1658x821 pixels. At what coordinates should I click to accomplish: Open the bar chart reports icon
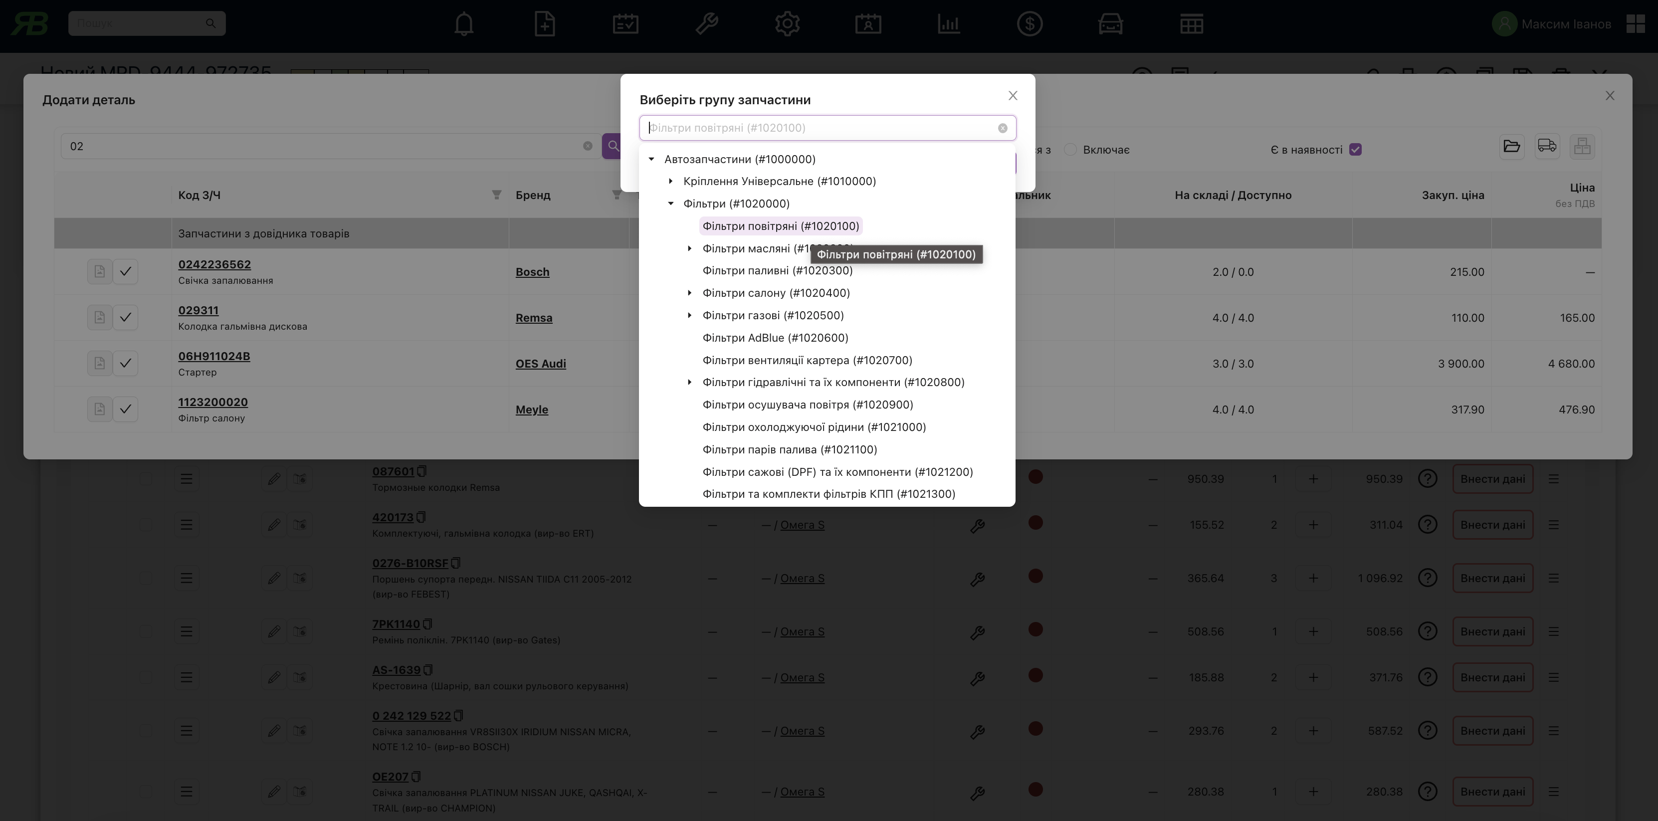click(949, 24)
